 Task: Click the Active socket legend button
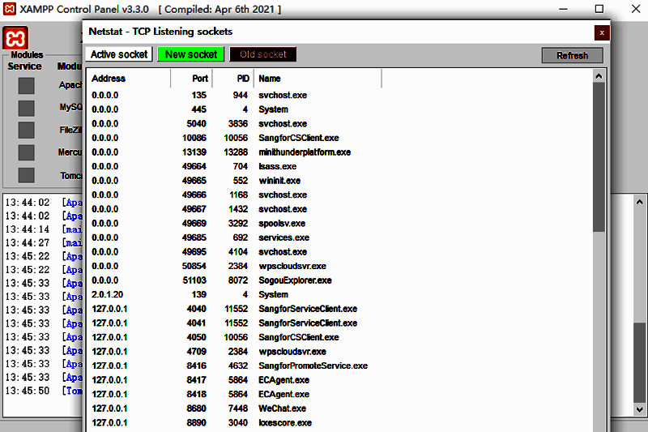coord(119,54)
